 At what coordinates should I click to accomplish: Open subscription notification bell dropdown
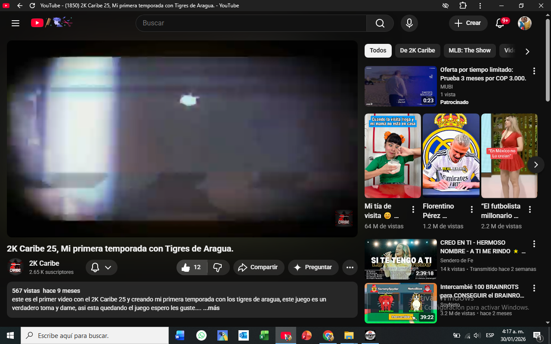tap(102, 267)
